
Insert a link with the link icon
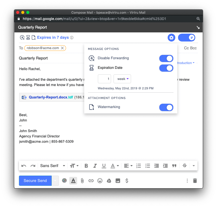click(91, 181)
